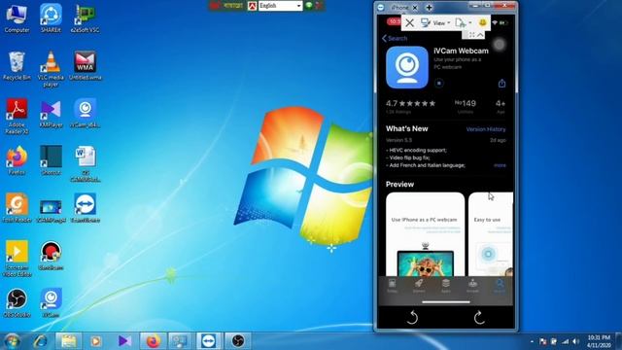The width and height of the screenshot is (622, 350).
Task: Open Foxit Reader desktop shortcut
Action: point(17,207)
